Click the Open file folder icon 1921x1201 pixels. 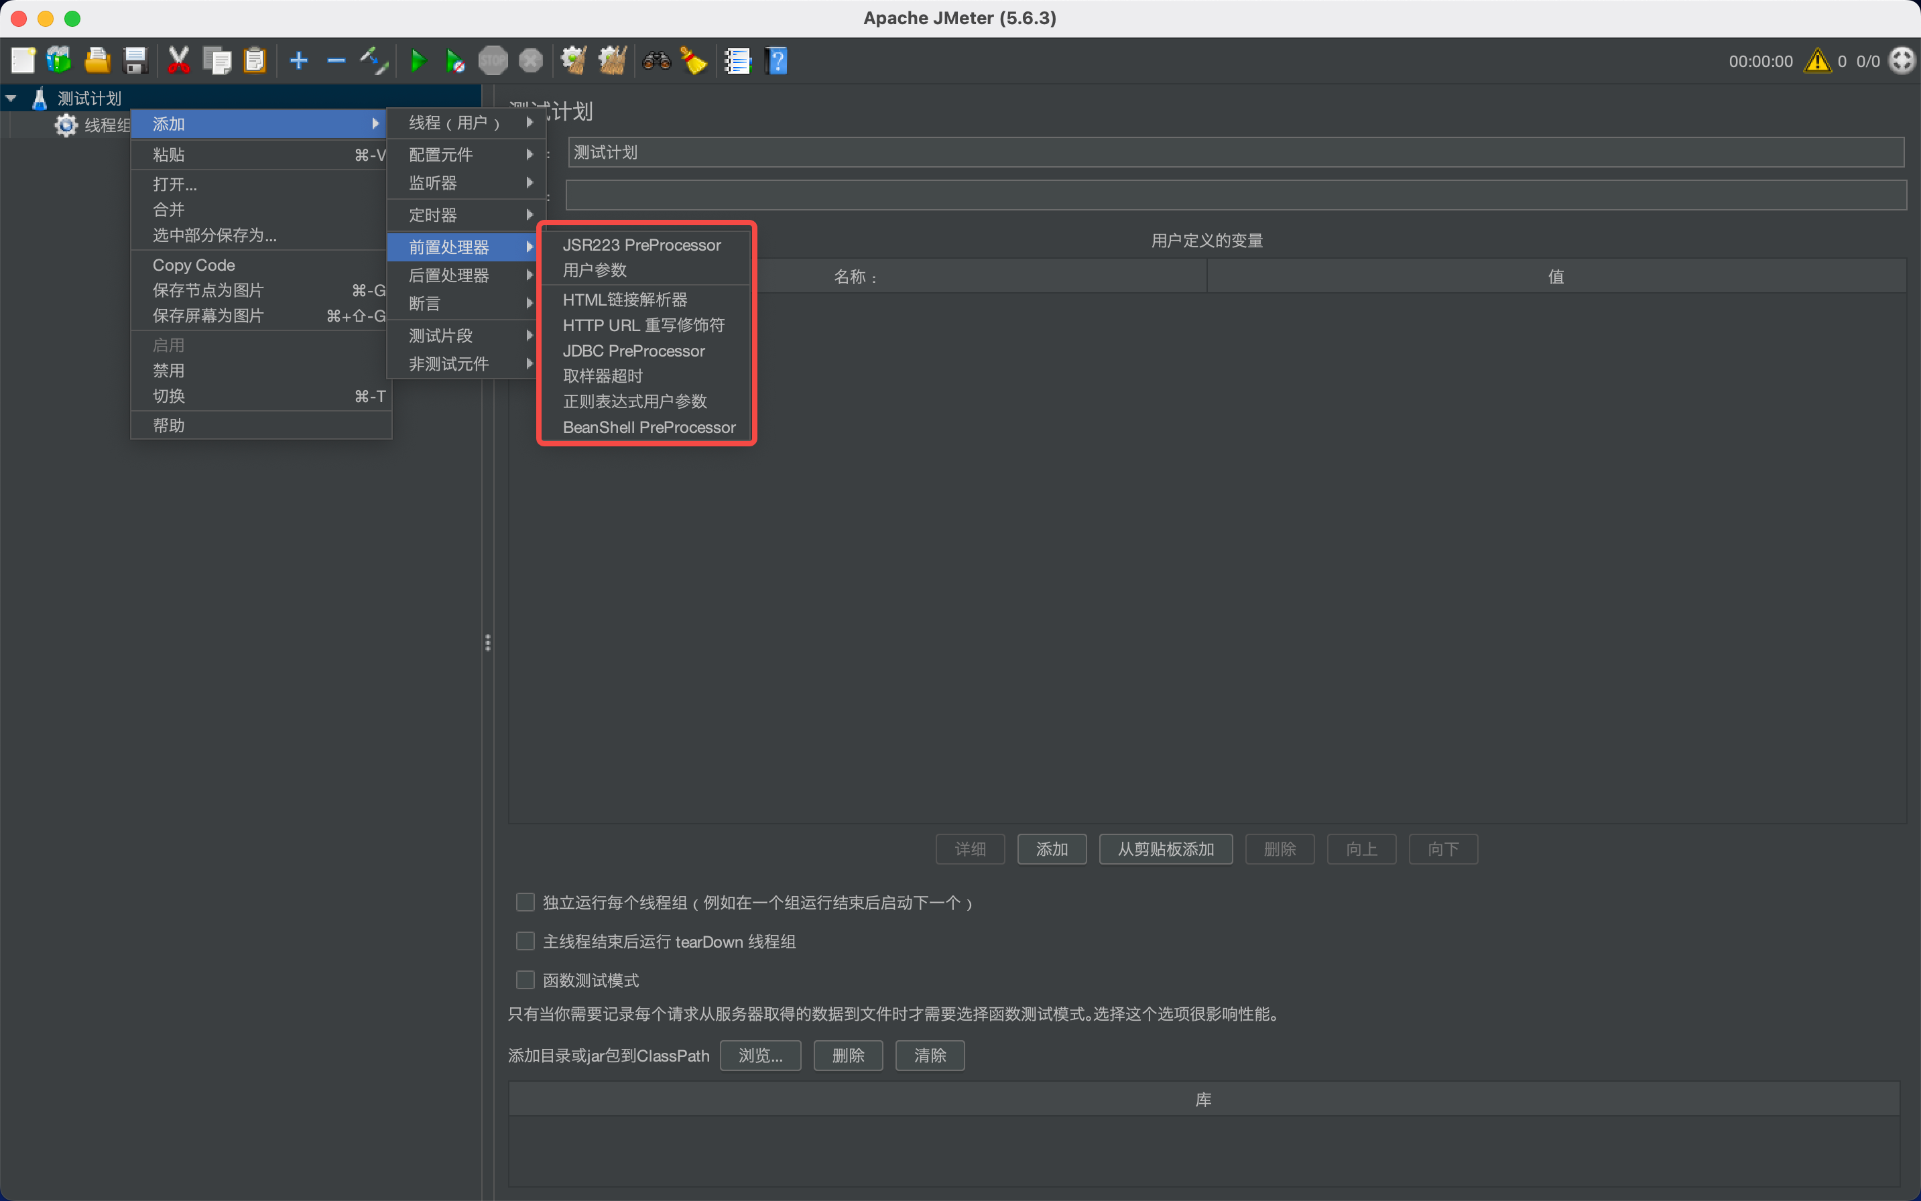click(97, 60)
